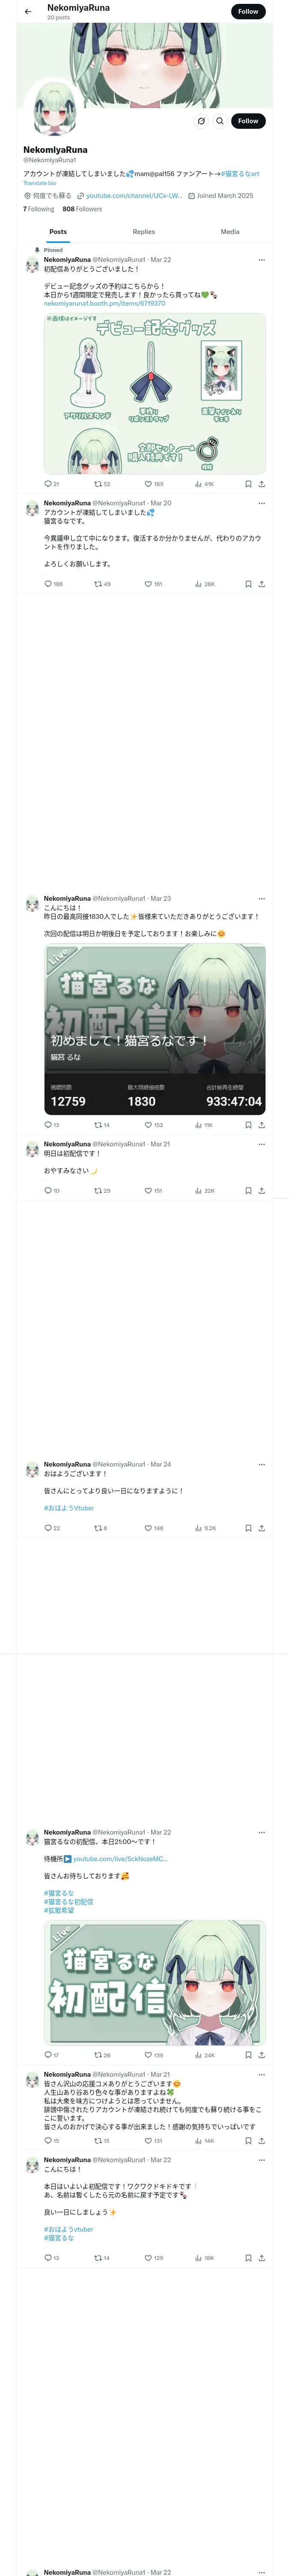Bookmark the Mar 20 frozen-account post
The height and width of the screenshot is (2576, 289).
[248, 584]
